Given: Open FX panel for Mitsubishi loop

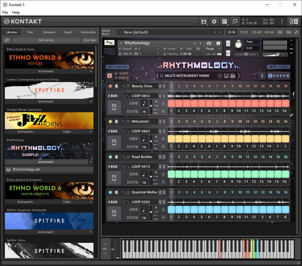Looking at the screenshot, I should (x=114, y=142).
